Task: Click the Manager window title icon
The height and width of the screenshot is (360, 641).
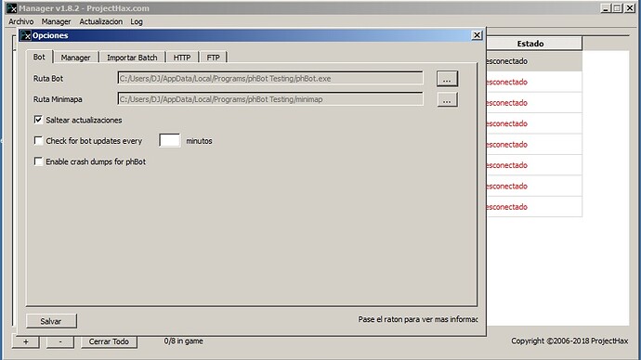Action: [11, 8]
